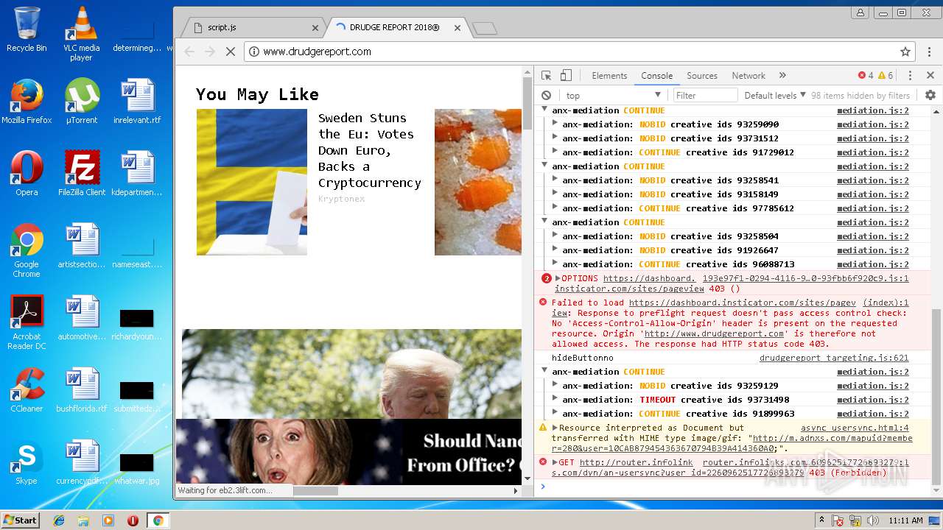Viewport: 943px width, 530px height.
Task: Launch Skype from desktop
Action: [x=27, y=462]
